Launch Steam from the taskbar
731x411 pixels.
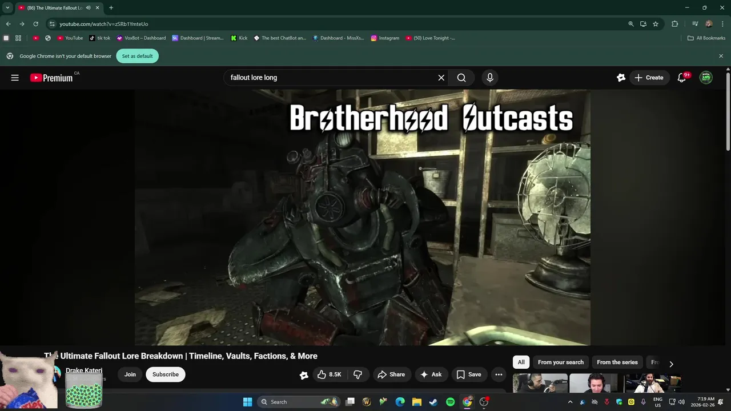(x=433, y=402)
